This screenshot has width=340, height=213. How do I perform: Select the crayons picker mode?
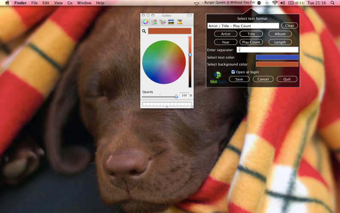(x=179, y=22)
